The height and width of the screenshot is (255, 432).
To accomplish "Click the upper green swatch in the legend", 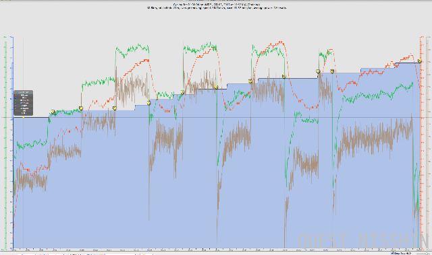I will tap(15, 100).
